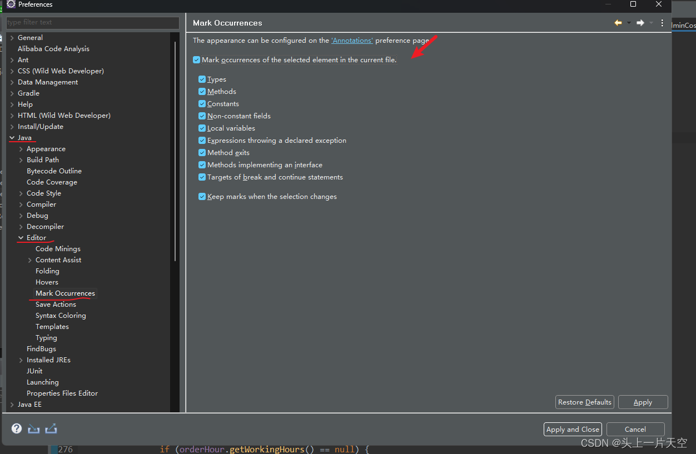Uncheck the Methods checkbox
The width and height of the screenshot is (696, 454).
point(202,92)
